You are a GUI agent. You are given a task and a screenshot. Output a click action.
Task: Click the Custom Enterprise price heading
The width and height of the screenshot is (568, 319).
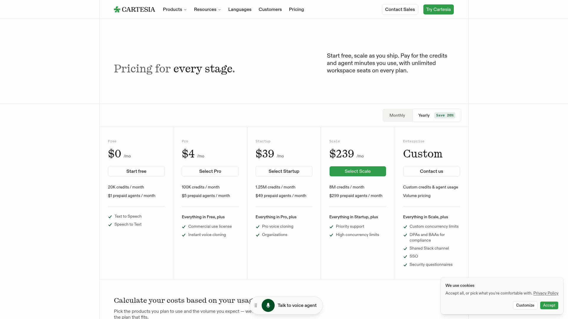tap(423, 154)
